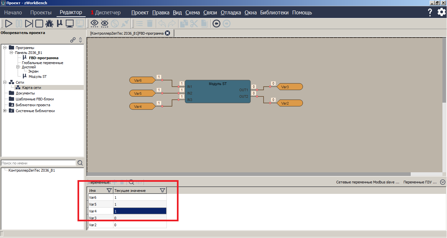Viewport: 447px width, 238px height.
Task: Toggle the crossed-eye hide values icon
Action: tap(105, 23)
